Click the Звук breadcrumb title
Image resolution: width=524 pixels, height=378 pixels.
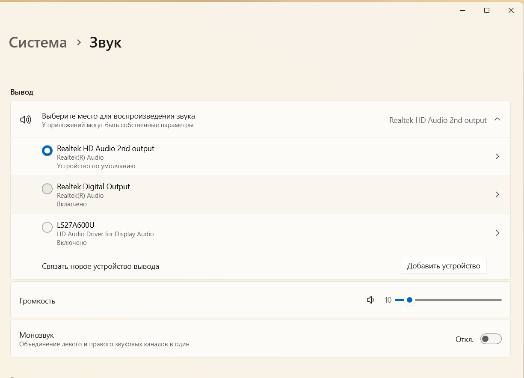(105, 42)
